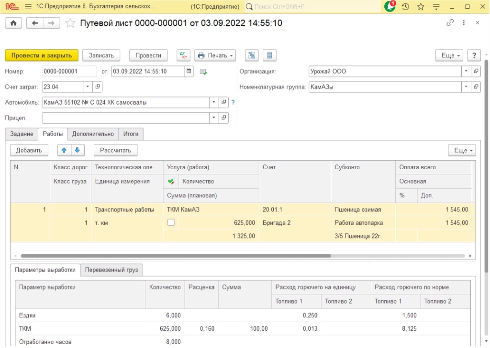Screen dimensions: 490x348
Task: Open the Перевезенный груз tab
Action: point(111,270)
